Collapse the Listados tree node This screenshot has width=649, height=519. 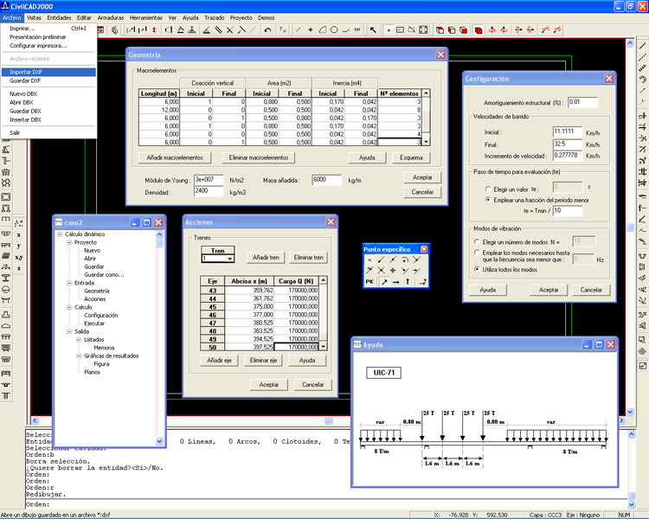[x=79, y=340]
